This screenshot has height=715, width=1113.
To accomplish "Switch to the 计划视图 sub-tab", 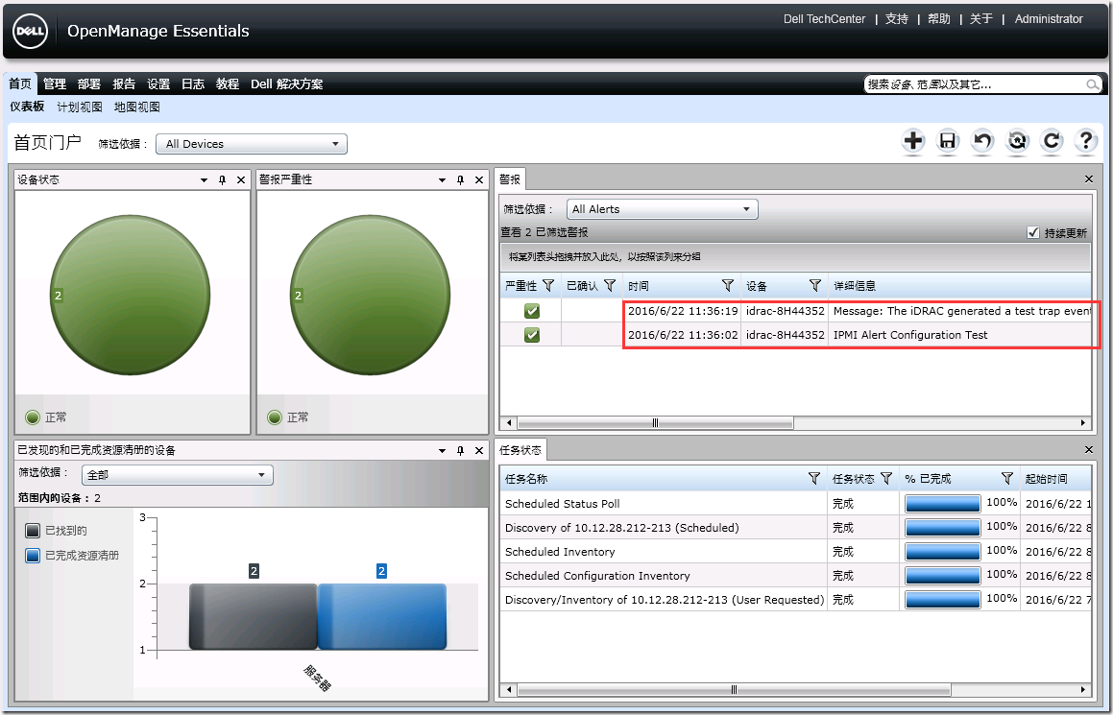I will pos(80,107).
